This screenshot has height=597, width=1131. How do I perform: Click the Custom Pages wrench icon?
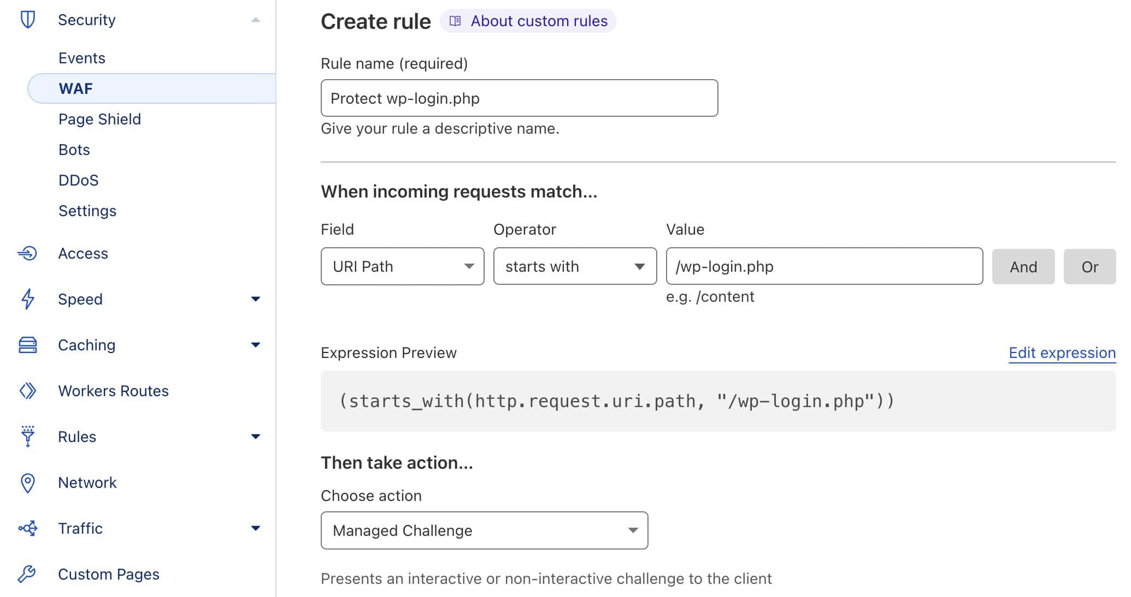27,574
